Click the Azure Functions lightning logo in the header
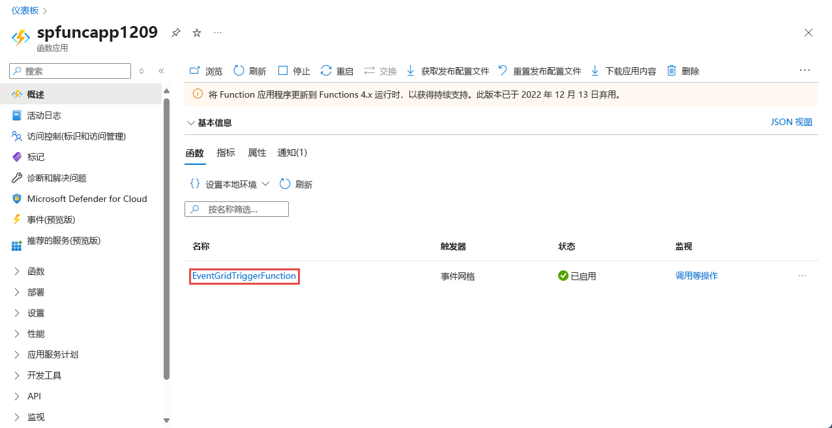The width and height of the screenshot is (832, 428). (21, 37)
